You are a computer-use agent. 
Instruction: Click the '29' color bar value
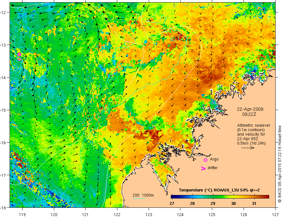point(213,203)
